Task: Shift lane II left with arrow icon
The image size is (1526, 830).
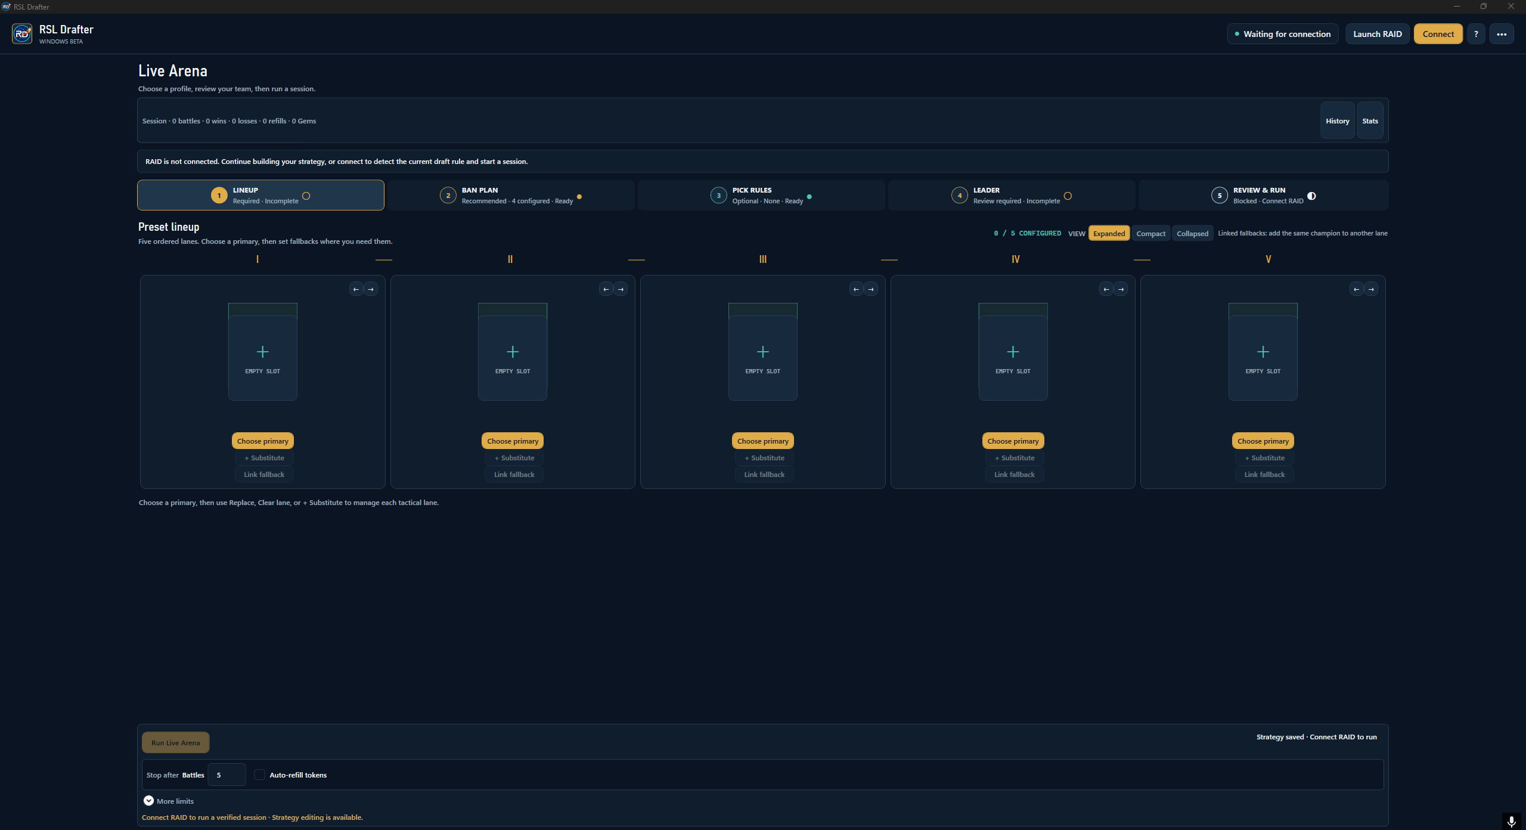Action: point(606,289)
